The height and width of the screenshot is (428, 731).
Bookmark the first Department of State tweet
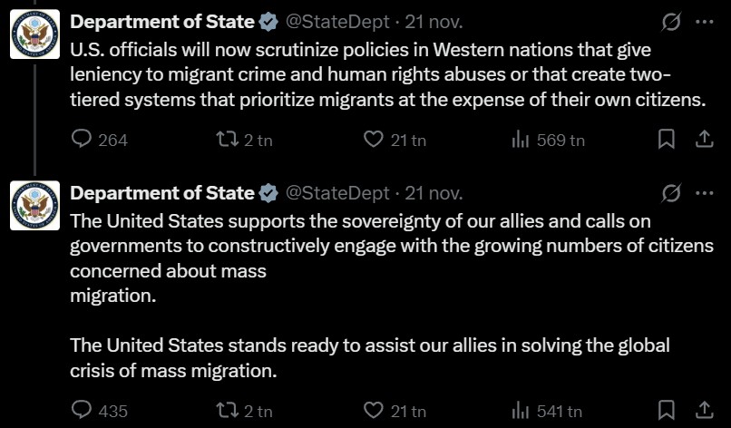tap(666, 140)
